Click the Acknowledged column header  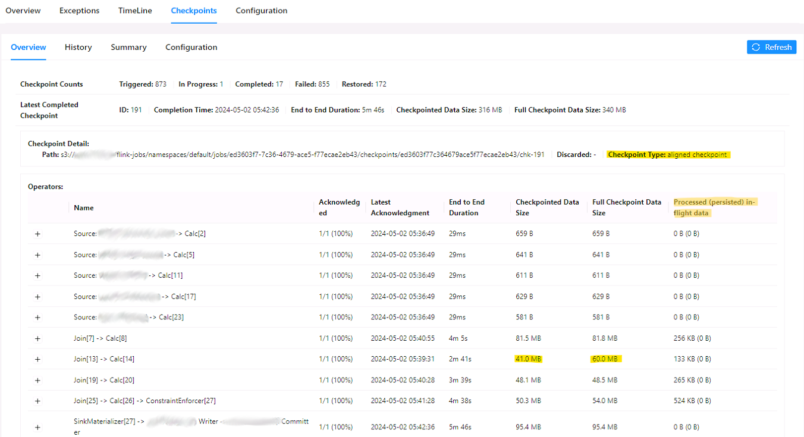click(x=339, y=208)
